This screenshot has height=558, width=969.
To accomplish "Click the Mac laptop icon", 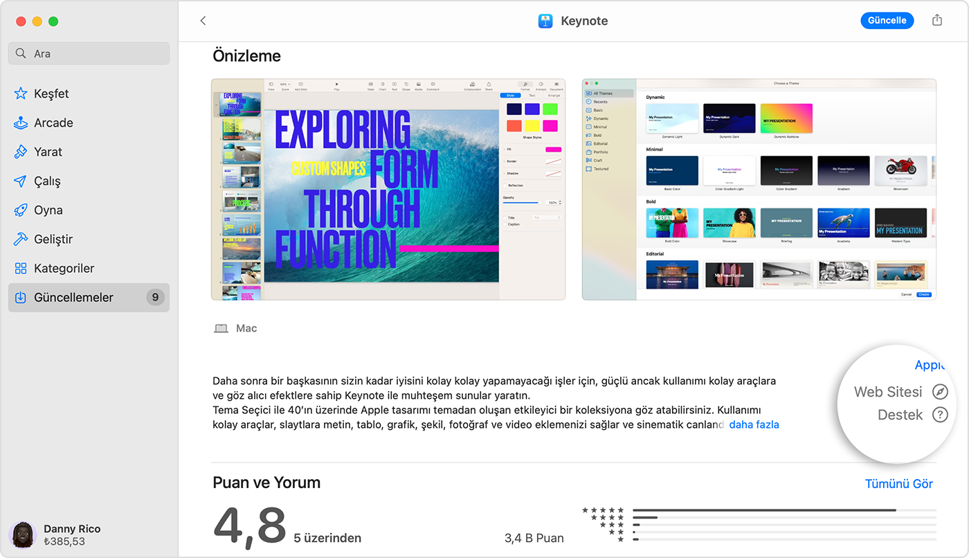I will coord(221,328).
